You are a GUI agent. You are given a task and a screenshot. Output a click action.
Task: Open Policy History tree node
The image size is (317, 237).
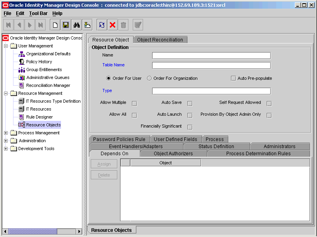[x=35, y=62]
